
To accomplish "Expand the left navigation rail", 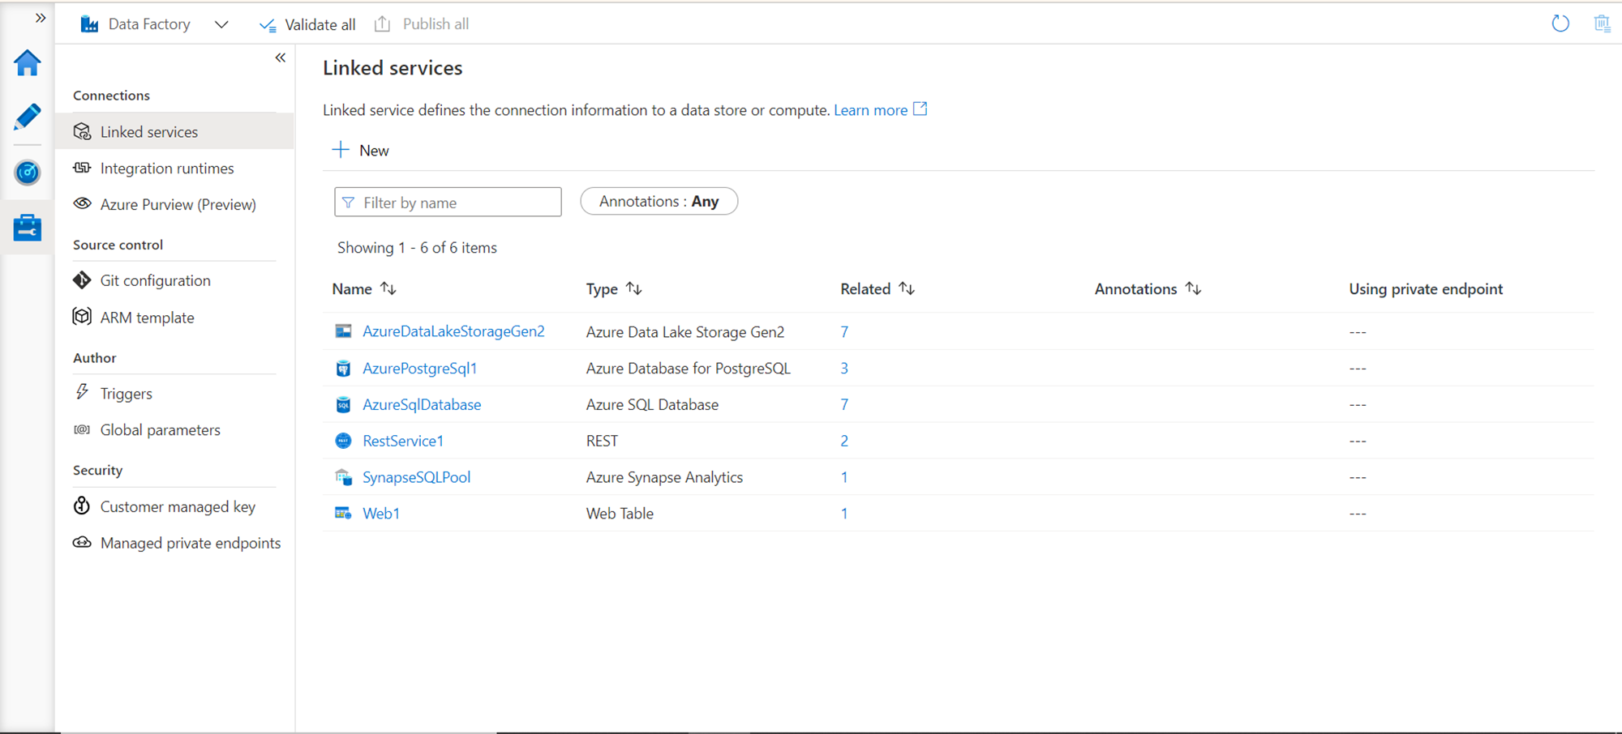I will (41, 18).
